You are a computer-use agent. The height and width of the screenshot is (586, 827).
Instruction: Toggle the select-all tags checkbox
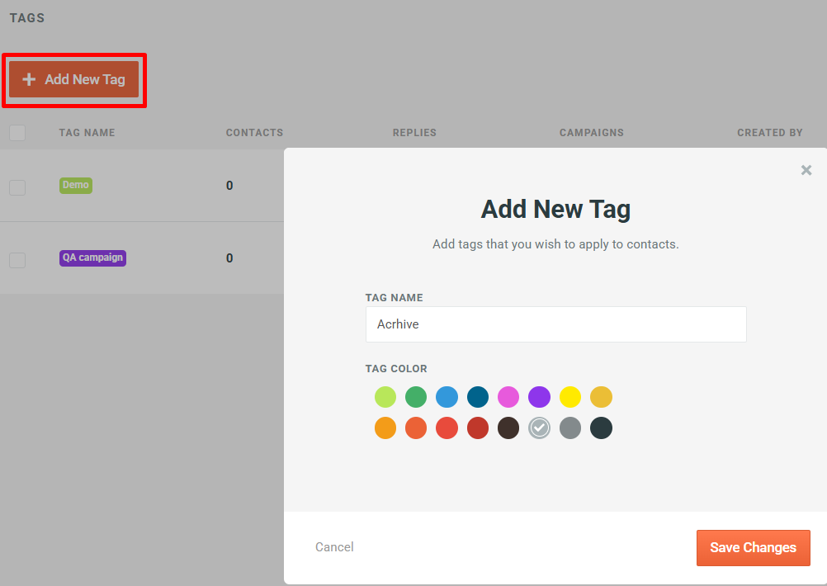(x=17, y=132)
